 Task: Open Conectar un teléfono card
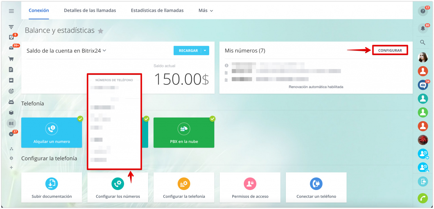pyautogui.click(x=316, y=187)
